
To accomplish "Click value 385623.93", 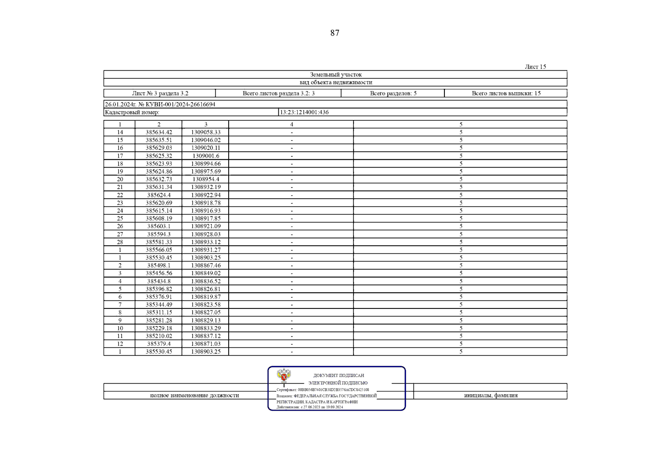I will [159, 163].
